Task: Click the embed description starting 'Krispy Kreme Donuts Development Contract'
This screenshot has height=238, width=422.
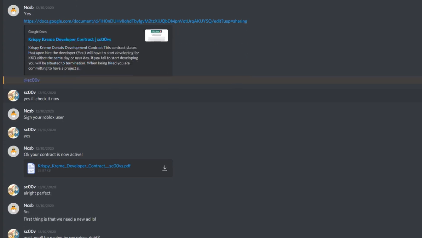Action: (x=84, y=58)
